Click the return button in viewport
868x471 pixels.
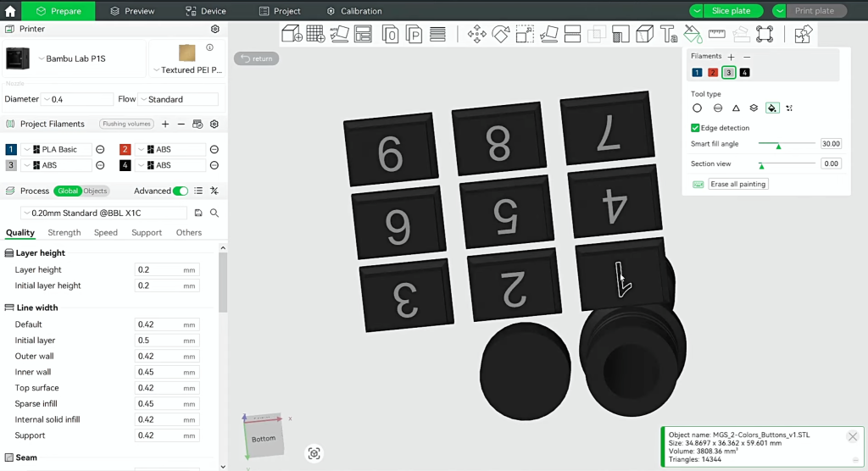click(x=257, y=58)
